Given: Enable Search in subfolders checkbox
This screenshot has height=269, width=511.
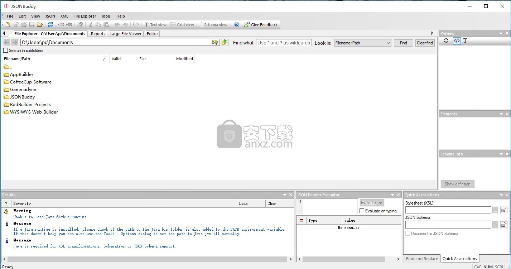Looking at the screenshot, I should point(5,51).
